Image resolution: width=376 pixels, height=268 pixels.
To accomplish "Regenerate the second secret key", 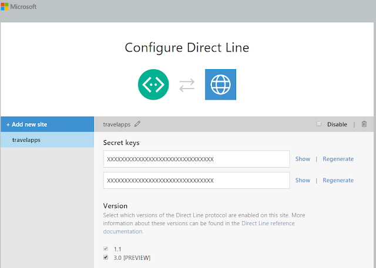I will (338, 180).
